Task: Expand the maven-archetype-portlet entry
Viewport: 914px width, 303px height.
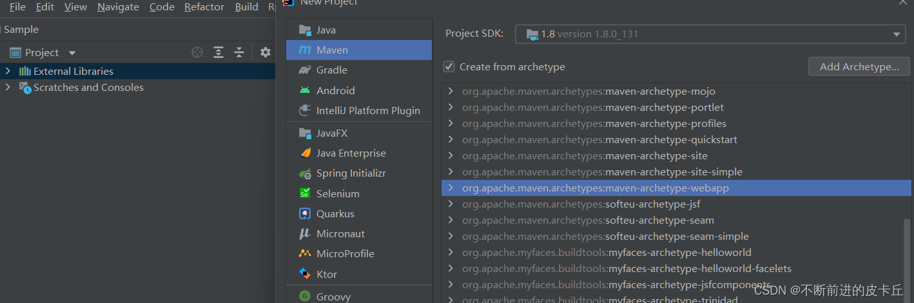Action: (451, 107)
